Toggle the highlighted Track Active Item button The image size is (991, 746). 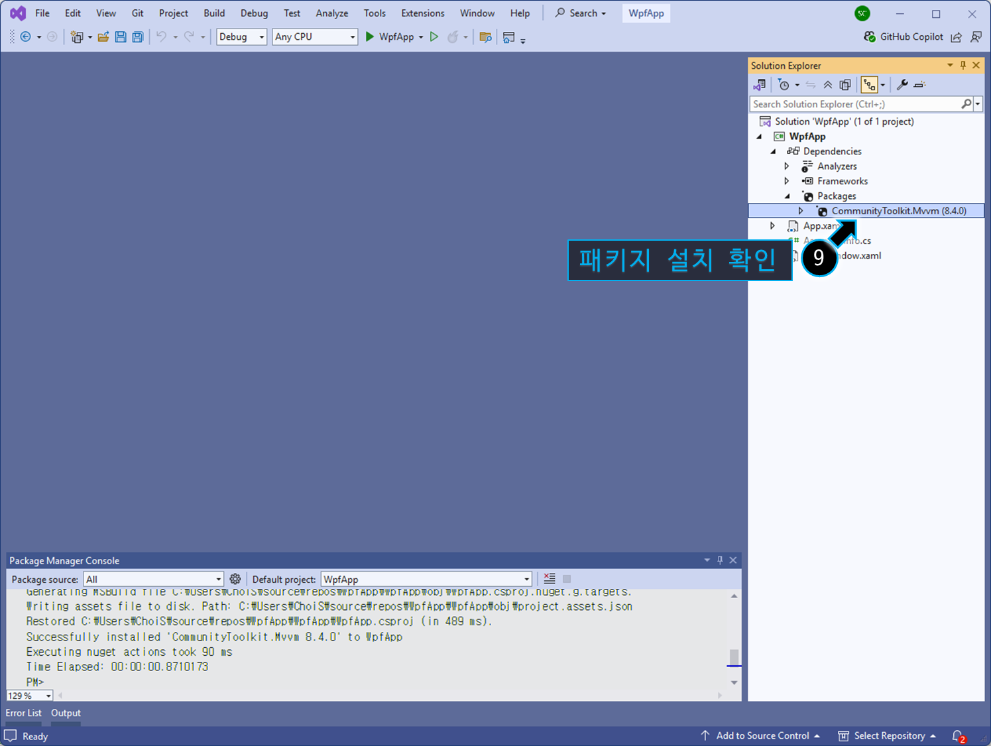(869, 85)
